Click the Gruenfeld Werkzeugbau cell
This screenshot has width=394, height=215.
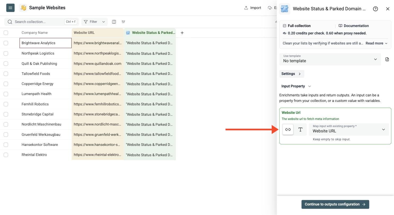46,135
